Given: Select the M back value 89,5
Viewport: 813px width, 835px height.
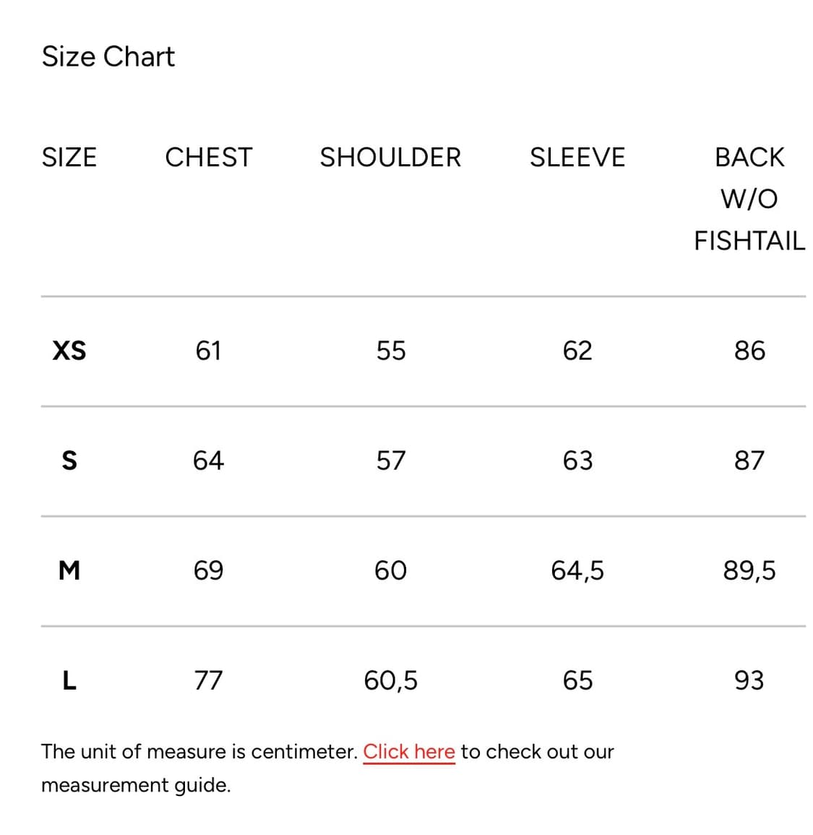Looking at the screenshot, I should pyautogui.click(x=749, y=570).
